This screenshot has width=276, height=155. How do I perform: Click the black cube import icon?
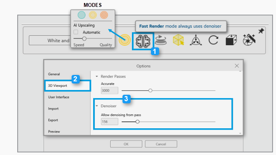pyautogui.click(x=231, y=40)
